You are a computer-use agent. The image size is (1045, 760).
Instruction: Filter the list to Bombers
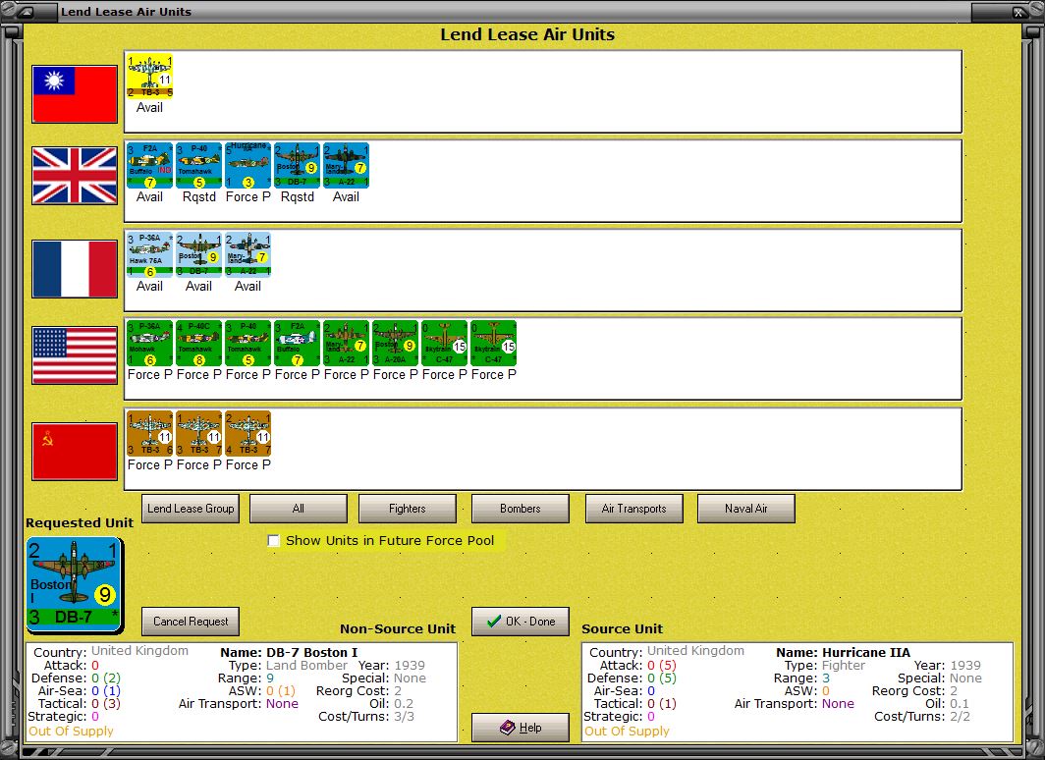521,509
